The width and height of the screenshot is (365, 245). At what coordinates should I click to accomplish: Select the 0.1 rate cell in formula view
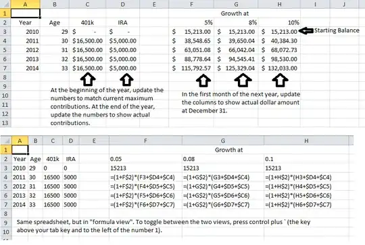pos(306,159)
